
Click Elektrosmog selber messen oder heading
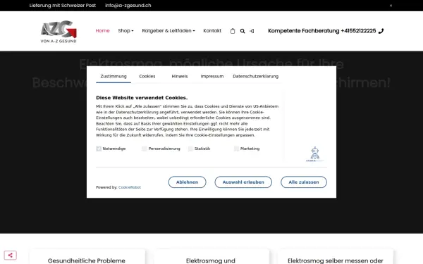click(x=336, y=260)
